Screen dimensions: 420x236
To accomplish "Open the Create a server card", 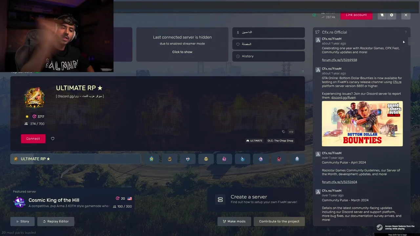I will [256, 199].
